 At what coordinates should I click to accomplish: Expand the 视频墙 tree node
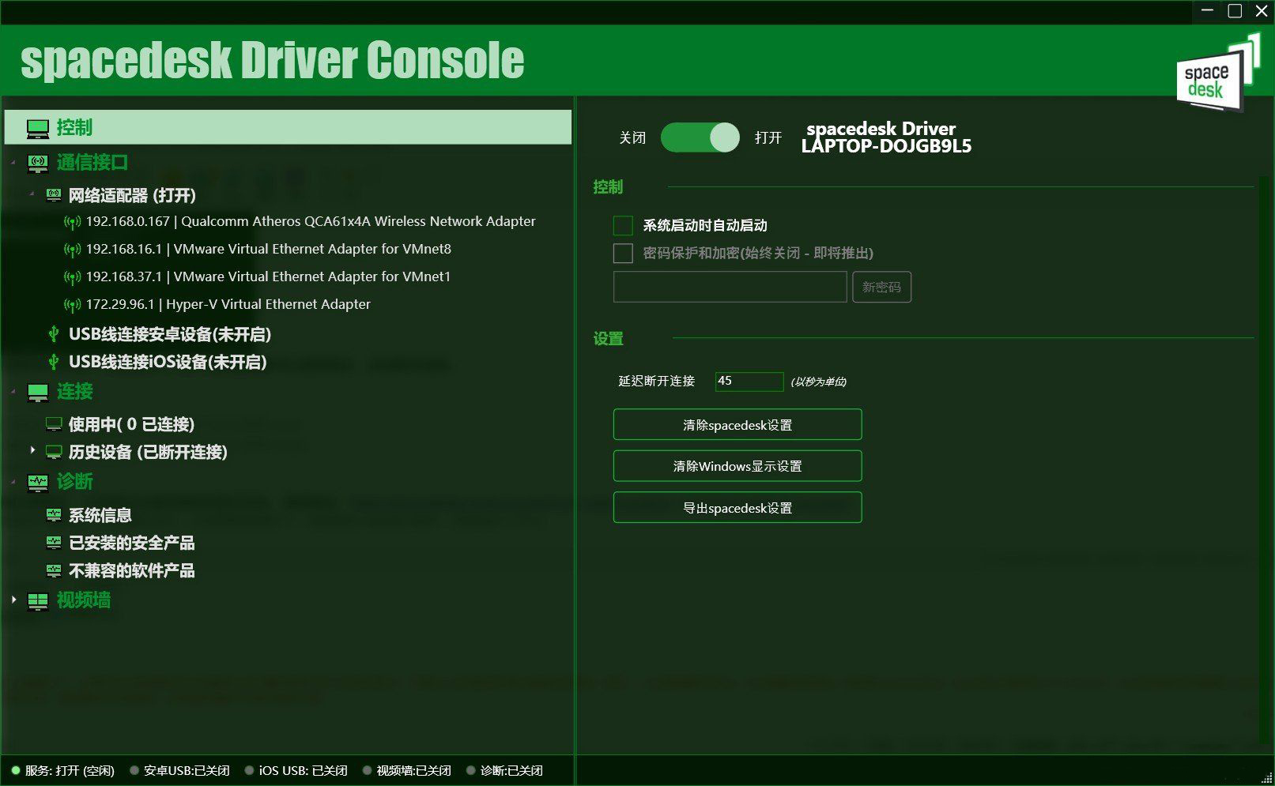click(x=13, y=600)
